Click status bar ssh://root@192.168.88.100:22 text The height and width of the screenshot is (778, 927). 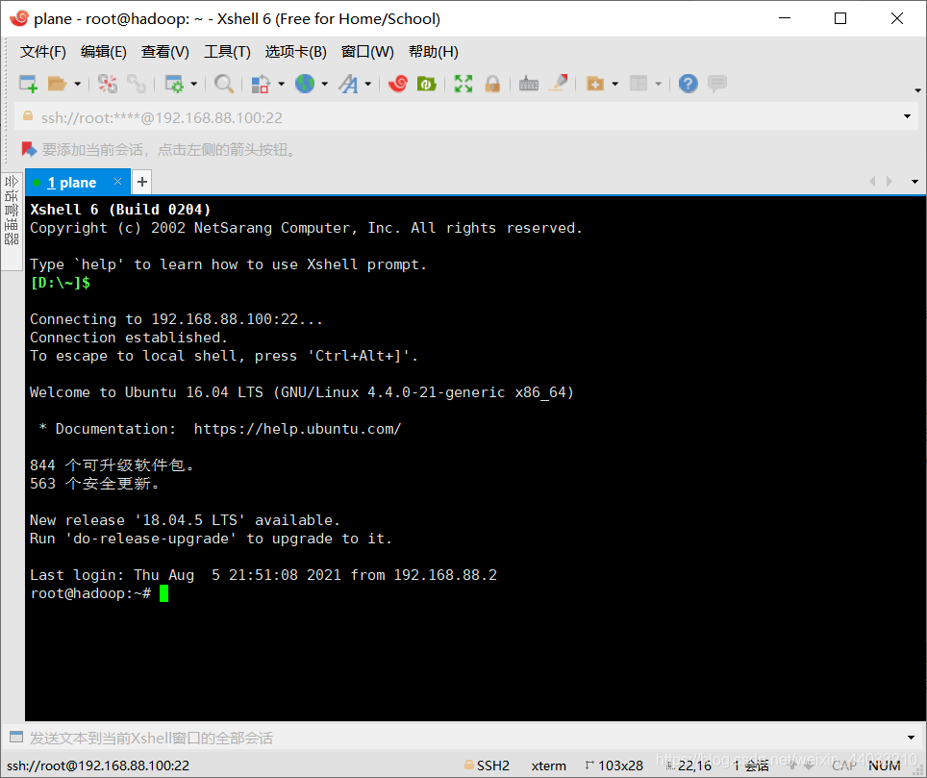[98, 765]
